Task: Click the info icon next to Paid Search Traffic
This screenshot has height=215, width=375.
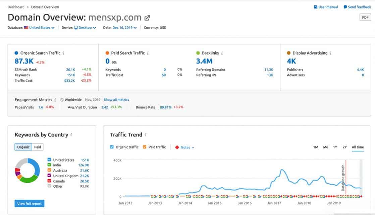Action: (148, 53)
